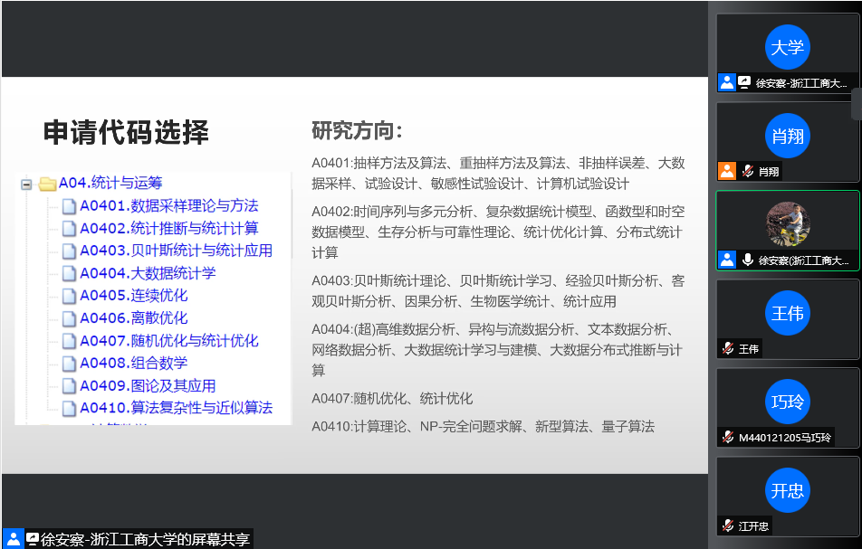The image size is (862, 549).
Task: Click the muted microphone icon beside 肖翔
Action: pyautogui.click(x=748, y=171)
